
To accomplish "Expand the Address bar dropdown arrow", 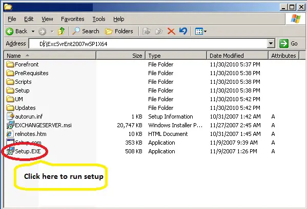I will [x=271, y=43].
